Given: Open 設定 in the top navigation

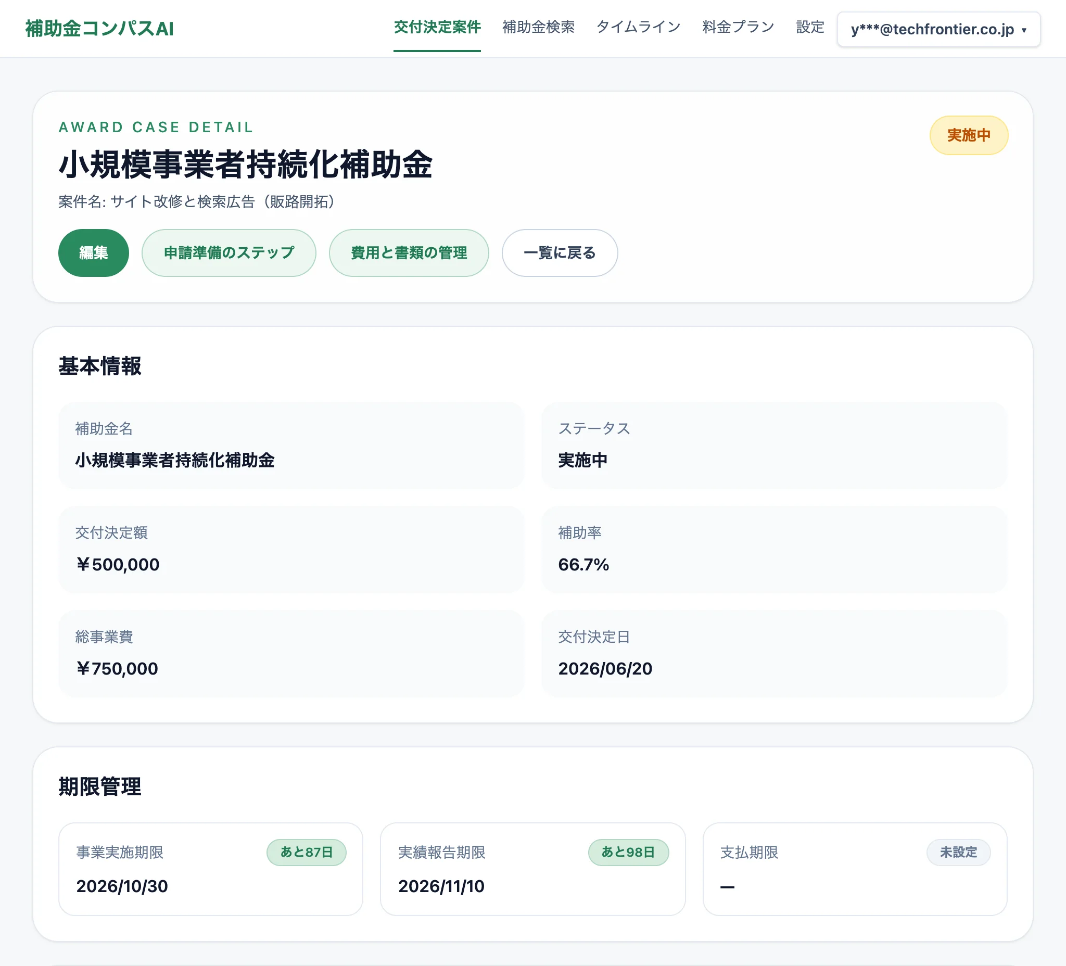Looking at the screenshot, I should point(810,27).
